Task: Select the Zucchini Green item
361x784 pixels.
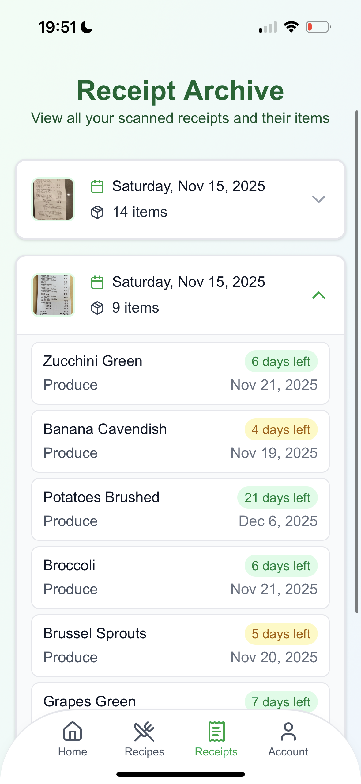Action: click(x=180, y=373)
